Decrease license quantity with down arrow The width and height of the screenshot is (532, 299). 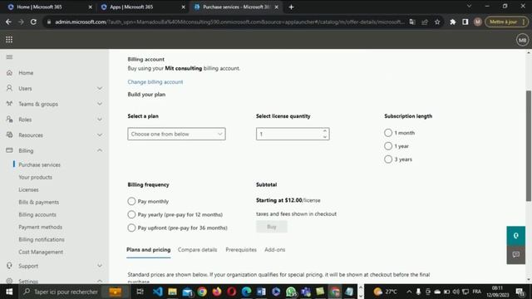pos(325,137)
